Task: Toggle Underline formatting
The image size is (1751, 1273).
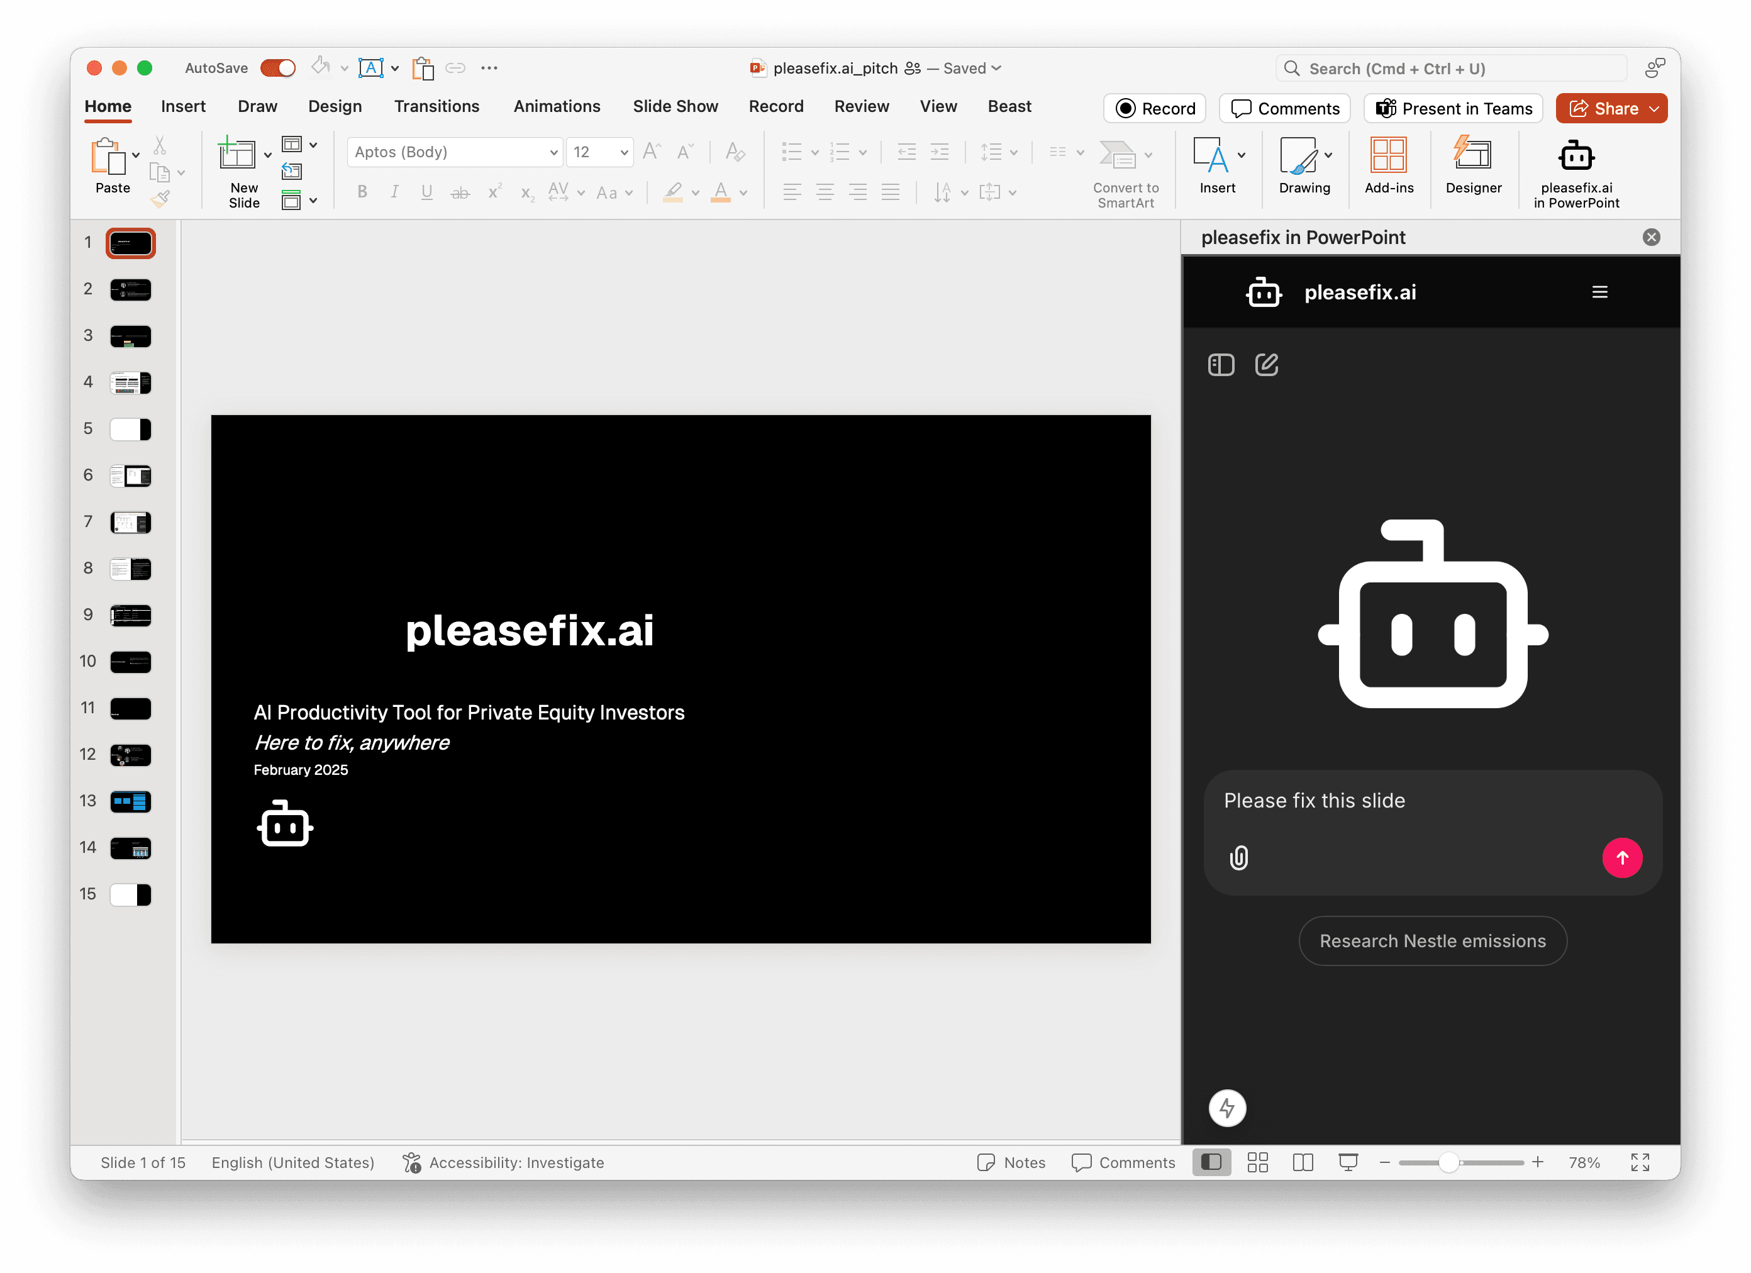Action: [427, 192]
